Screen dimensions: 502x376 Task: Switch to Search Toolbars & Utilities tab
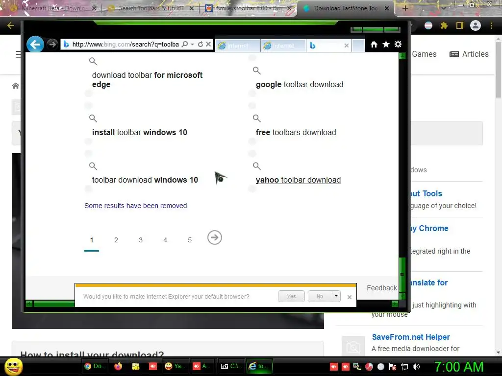click(152, 8)
